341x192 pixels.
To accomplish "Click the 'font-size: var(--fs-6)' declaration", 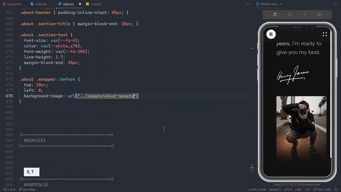I will (52, 41).
